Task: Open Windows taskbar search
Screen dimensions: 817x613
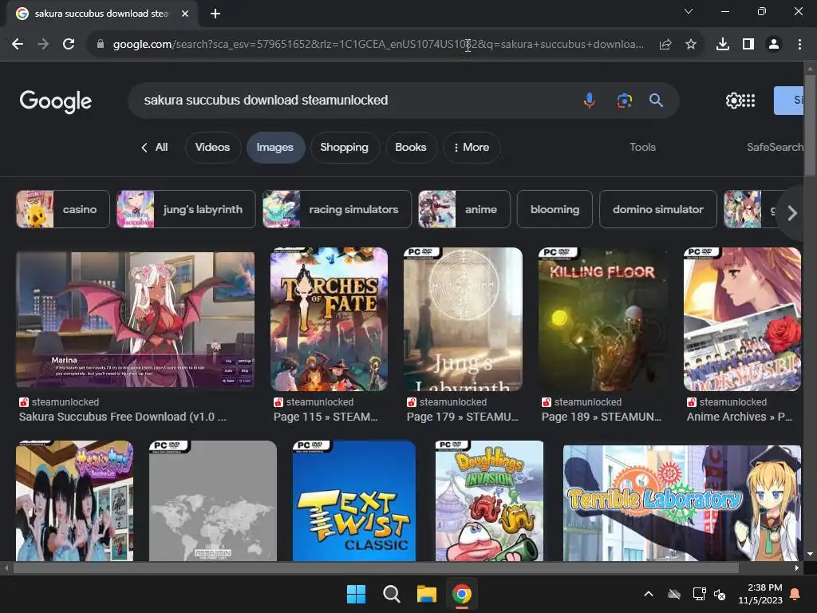Action: (391, 594)
